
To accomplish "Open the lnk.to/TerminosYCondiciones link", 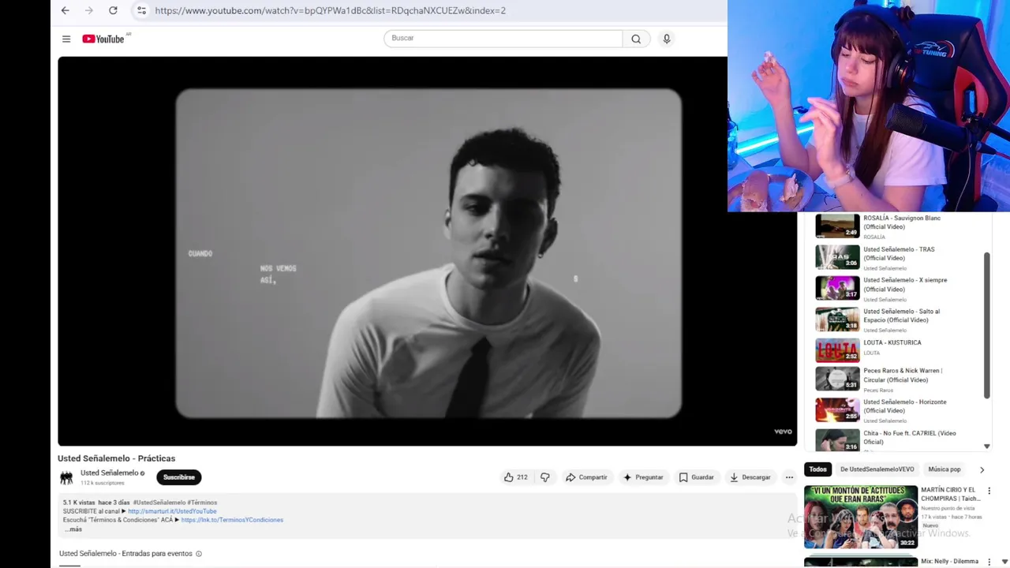I will pyautogui.click(x=232, y=520).
